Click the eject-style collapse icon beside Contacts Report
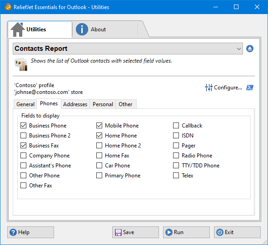Screen dimensions: 268x245 (250, 49)
